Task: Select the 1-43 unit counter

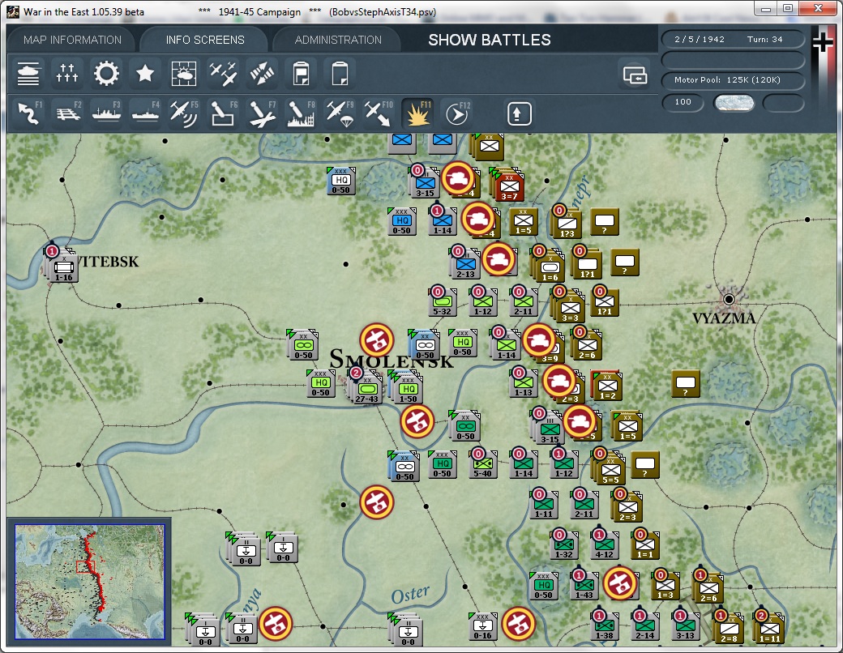Action: pos(584,585)
